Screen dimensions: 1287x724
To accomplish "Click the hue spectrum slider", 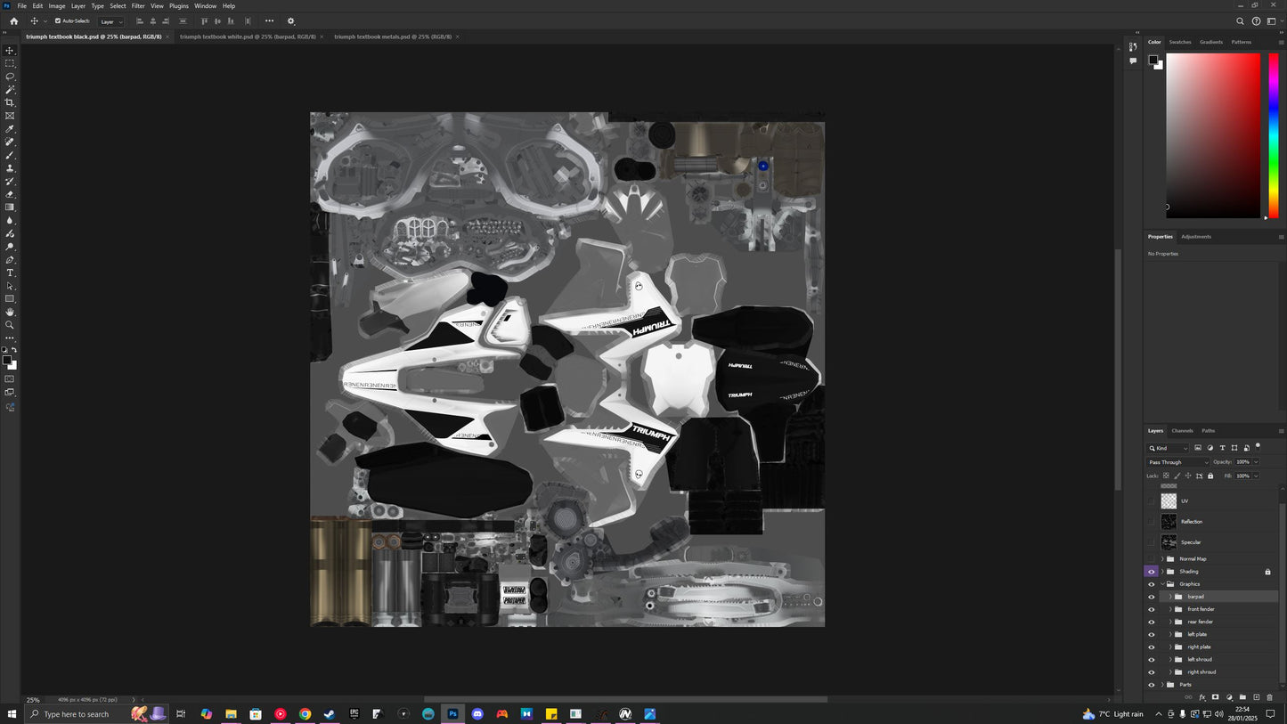I will pyautogui.click(x=1274, y=135).
